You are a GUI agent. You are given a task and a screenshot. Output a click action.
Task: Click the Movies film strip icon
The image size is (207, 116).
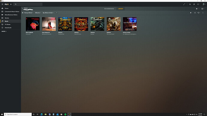point(2,18)
